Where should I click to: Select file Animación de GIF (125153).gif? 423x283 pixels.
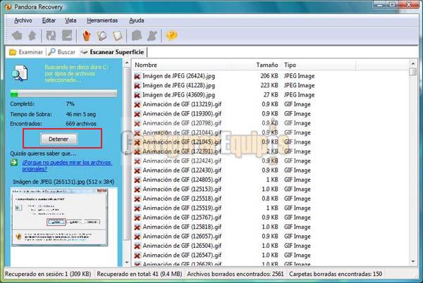[182, 189]
